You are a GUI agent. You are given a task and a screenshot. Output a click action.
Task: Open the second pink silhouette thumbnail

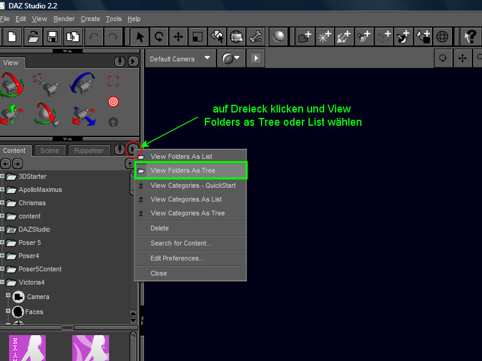pyautogui.click(x=91, y=348)
